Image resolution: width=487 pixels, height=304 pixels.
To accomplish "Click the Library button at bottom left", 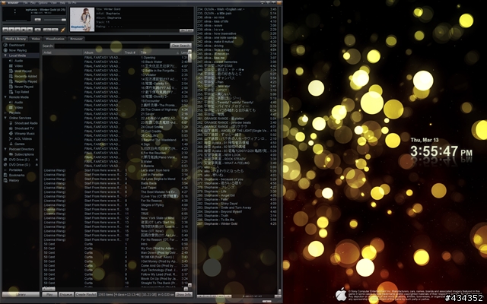I will 21,294.
